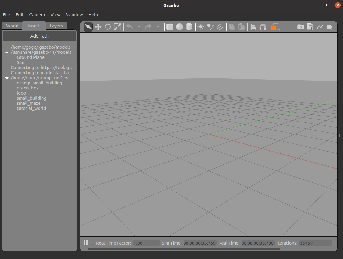Viewport: 343px width, 259px height.
Task: Click the Add Path button
Action: (x=39, y=36)
